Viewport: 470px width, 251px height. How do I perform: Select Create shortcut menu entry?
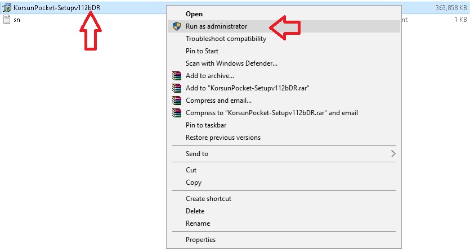click(x=208, y=199)
